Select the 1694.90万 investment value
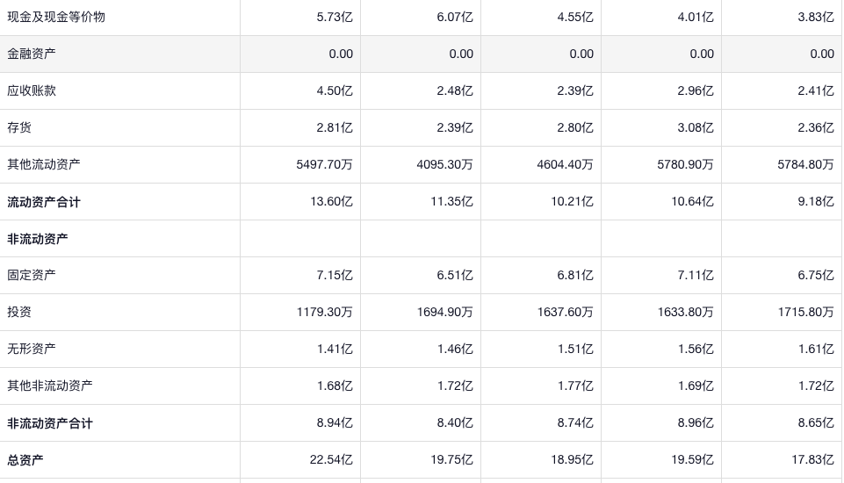This screenshot has width=844, height=483. 445,312
